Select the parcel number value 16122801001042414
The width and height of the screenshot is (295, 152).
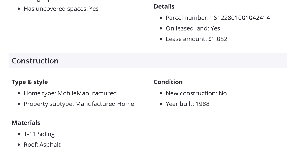click(x=240, y=18)
